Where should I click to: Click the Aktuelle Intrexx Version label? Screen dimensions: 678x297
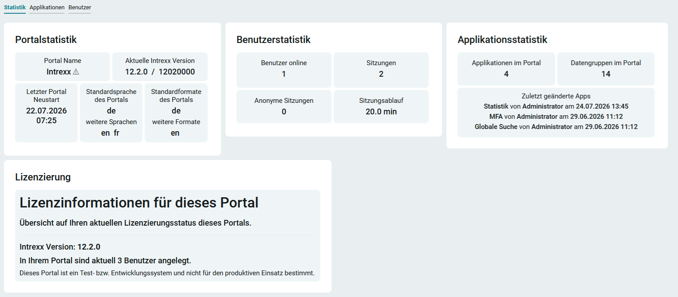tap(160, 61)
